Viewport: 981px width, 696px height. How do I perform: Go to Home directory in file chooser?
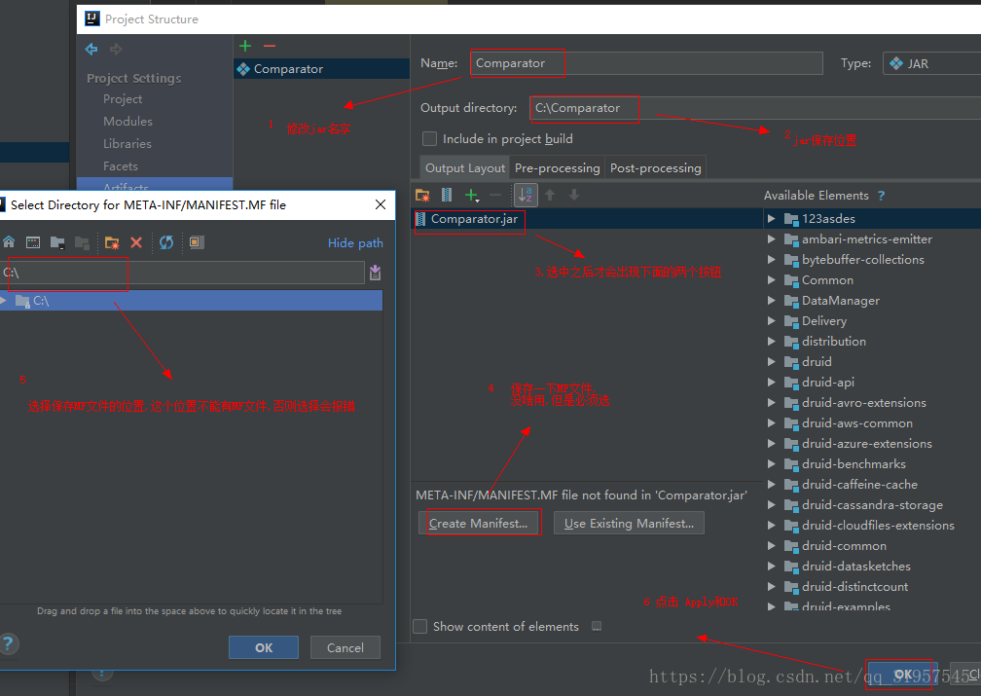coord(9,242)
